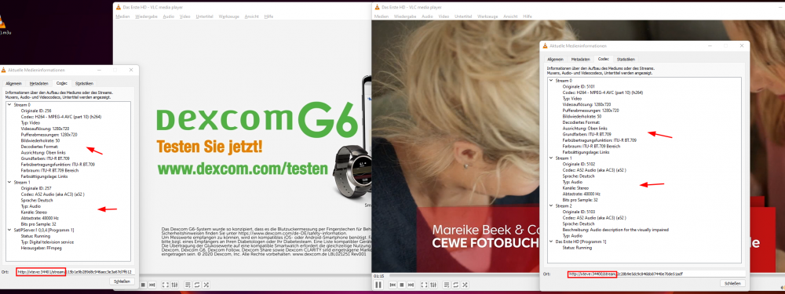Stop playback in the left VLC window

point(143,285)
